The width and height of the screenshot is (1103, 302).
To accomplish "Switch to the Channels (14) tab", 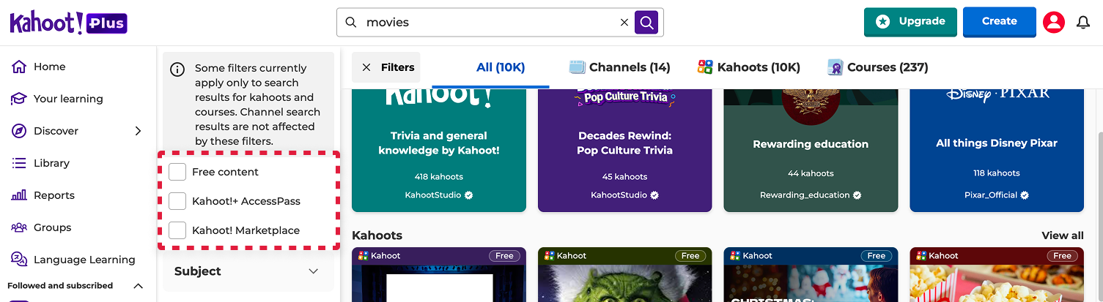I will tap(620, 67).
